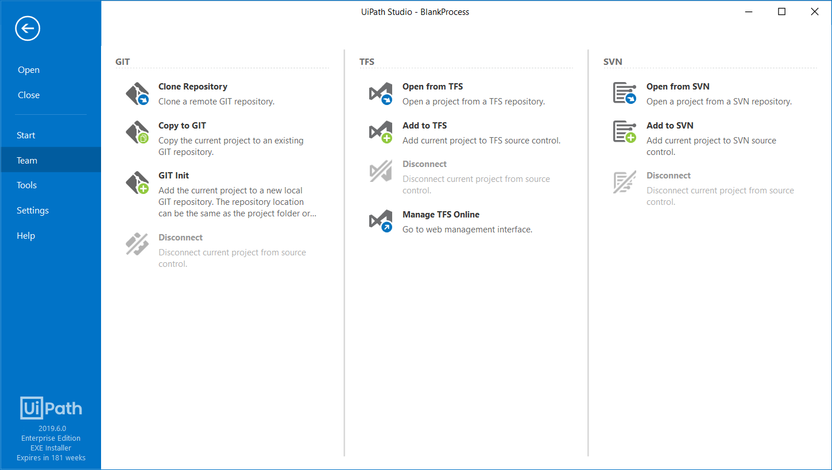Screen dimensions: 832x470
Task: Click the GIT section header
Action: coord(122,61)
